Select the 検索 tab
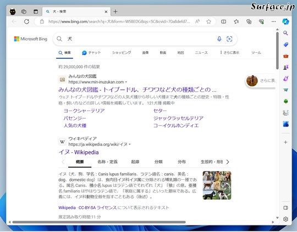 64,53
